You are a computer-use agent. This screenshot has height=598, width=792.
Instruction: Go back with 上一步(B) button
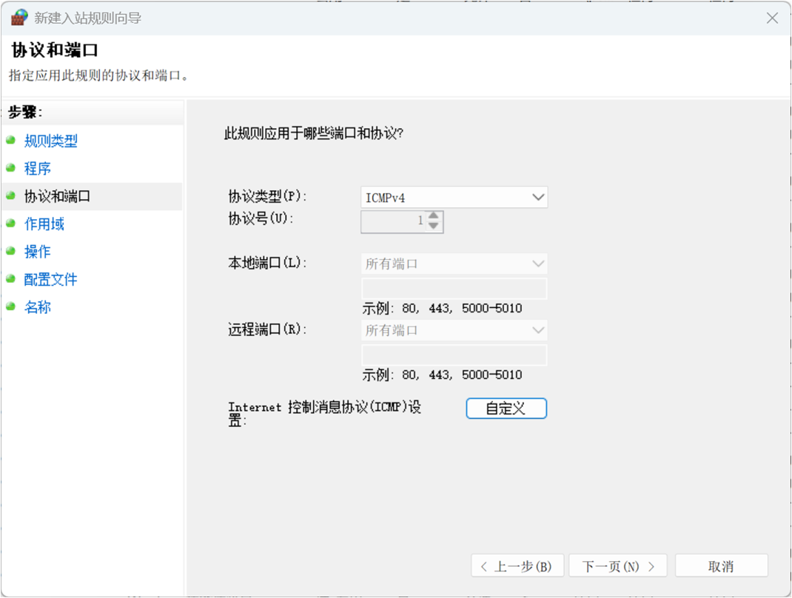[517, 566]
